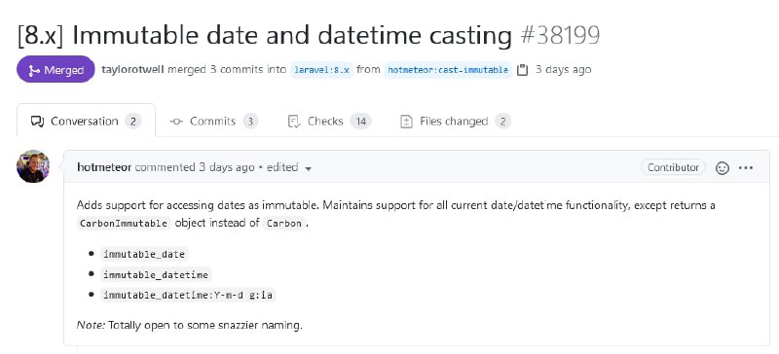Open laravel:8.x base branch link
The width and height of the screenshot is (779, 354).
[x=322, y=70]
